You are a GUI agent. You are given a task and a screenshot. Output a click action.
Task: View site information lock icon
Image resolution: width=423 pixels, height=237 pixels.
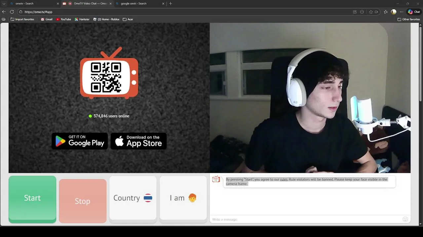coord(20,12)
